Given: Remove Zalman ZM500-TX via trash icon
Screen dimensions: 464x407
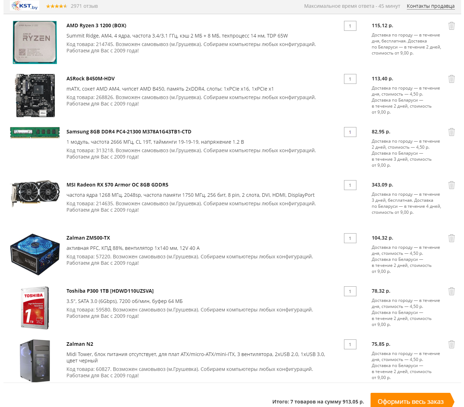Looking at the screenshot, I should click(452, 238).
